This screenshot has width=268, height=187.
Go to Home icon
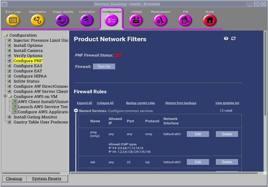tap(209, 20)
